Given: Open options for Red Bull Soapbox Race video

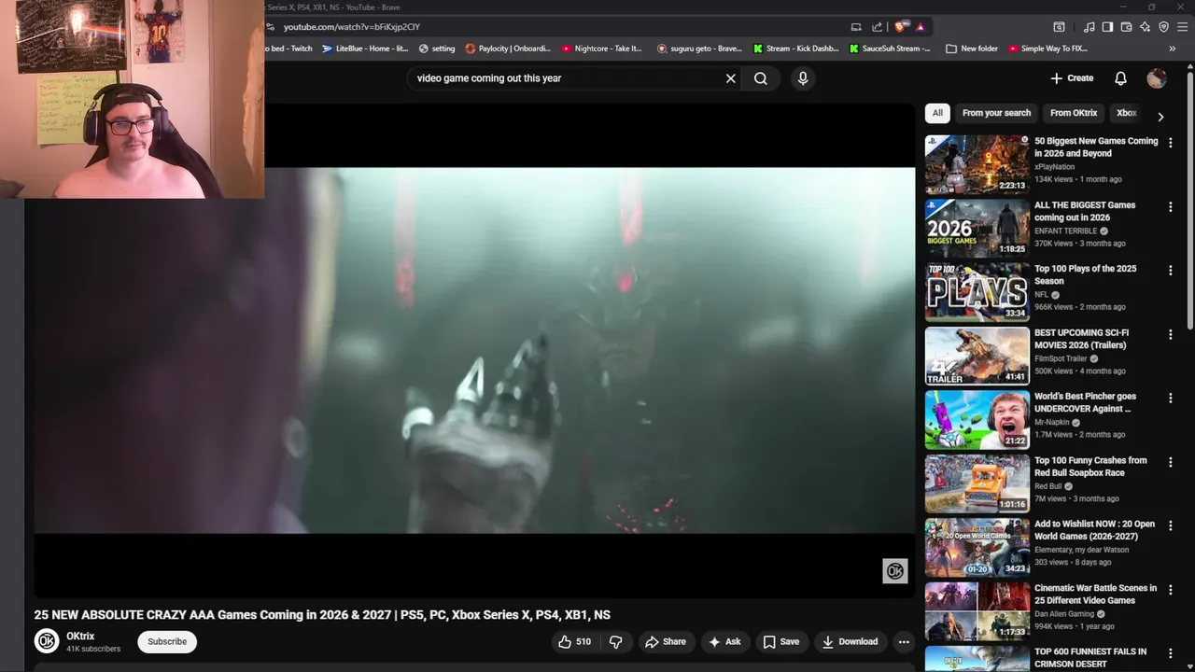Looking at the screenshot, I should click(x=1170, y=462).
